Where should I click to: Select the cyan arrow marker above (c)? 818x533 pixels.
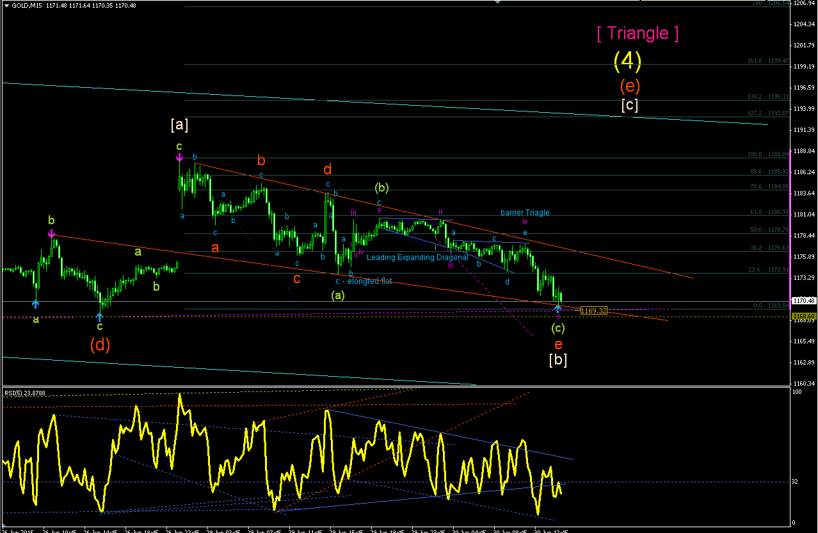pyautogui.click(x=558, y=308)
